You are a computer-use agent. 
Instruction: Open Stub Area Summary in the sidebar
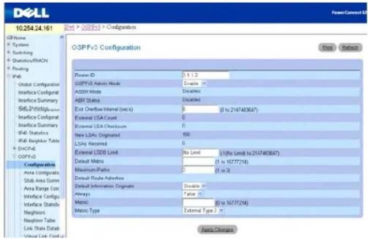41,181
